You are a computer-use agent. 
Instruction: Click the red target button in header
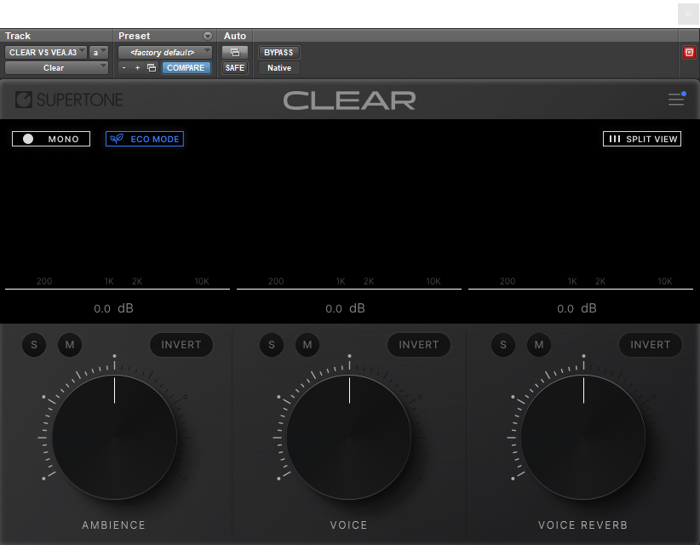pyautogui.click(x=689, y=53)
